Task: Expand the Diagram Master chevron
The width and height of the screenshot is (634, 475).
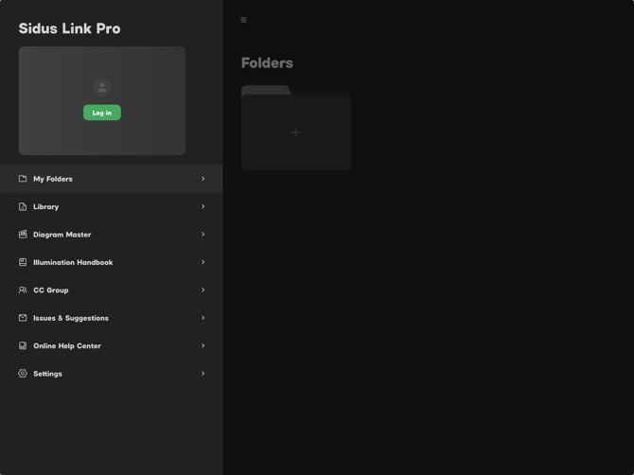Action: tap(203, 235)
